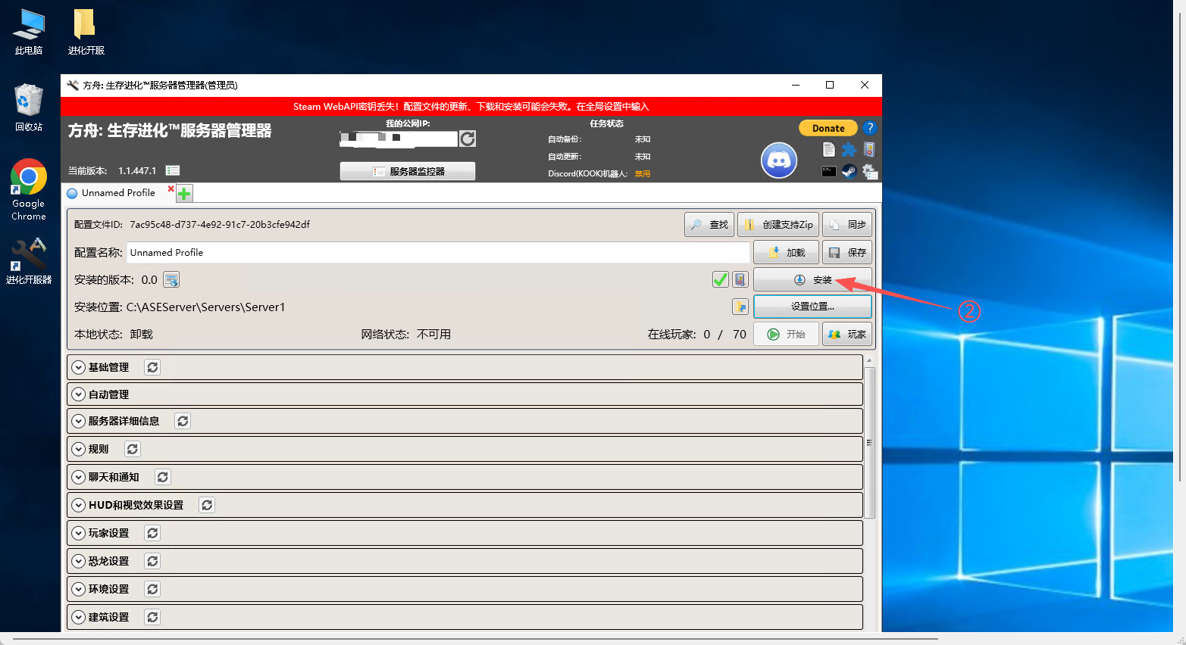Open the install folder shortcut icon

pos(740,307)
